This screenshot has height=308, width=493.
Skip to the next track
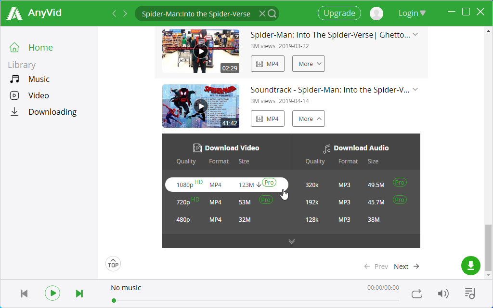(x=79, y=294)
